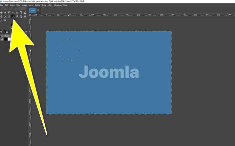Open the Image menu
The height and width of the screenshot is (146, 235).
(25, 5)
